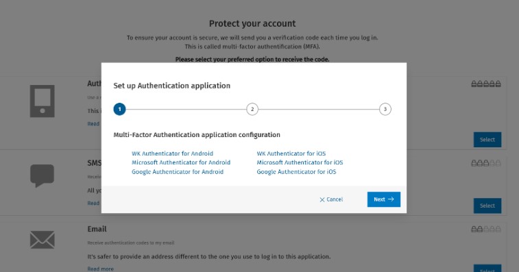Click the Email two-lock security rating
Viewport: 519px width, 272px height.
pyautogui.click(x=486, y=229)
